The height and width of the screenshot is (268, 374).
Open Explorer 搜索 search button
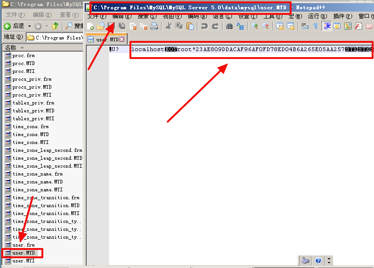74,26
